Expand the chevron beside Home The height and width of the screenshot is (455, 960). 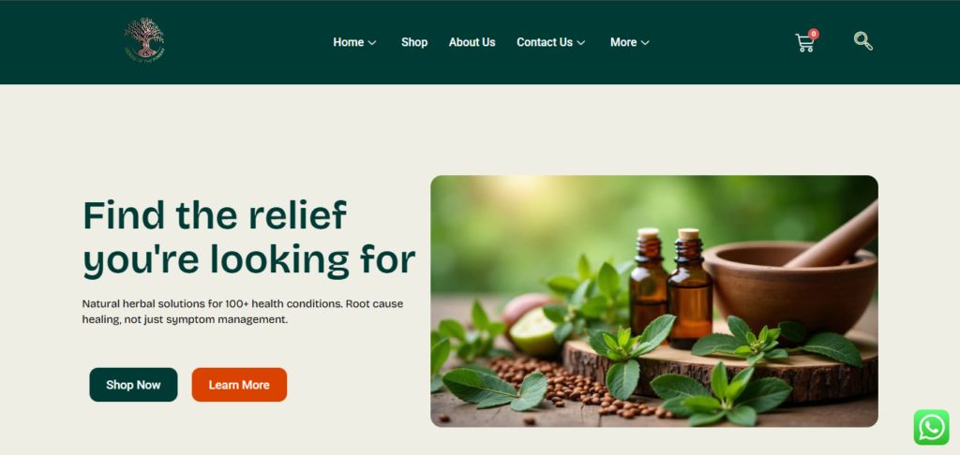coord(371,43)
